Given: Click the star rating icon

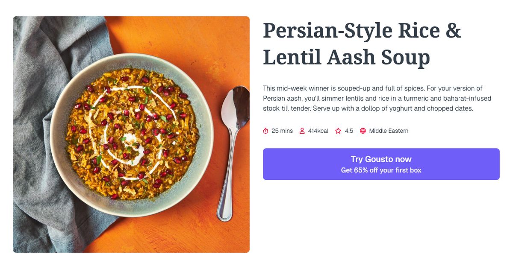Looking at the screenshot, I should click(x=338, y=131).
